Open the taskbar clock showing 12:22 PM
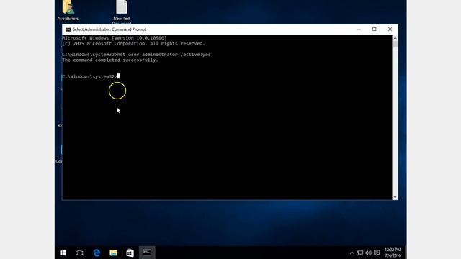 coord(393,253)
